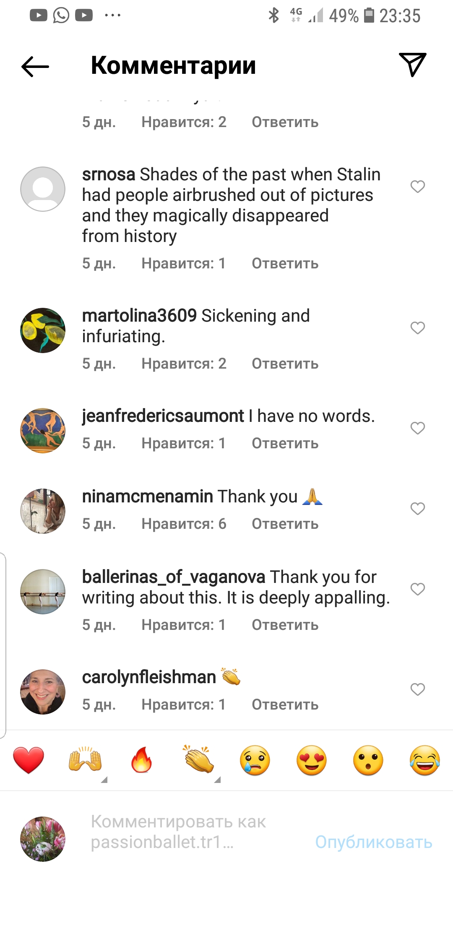
Task: Like martolina3609's comment with the heart
Action: pyautogui.click(x=418, y=328)
